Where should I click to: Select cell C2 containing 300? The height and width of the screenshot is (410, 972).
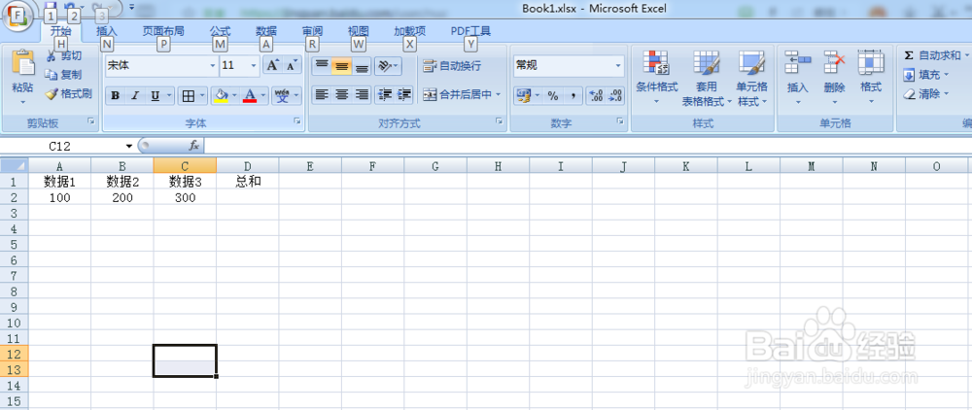pos(185,197)
